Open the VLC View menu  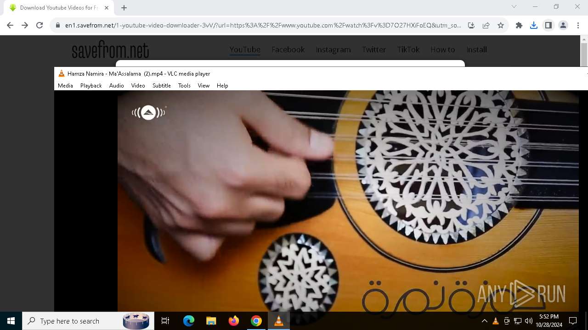[x=204, y=86]
